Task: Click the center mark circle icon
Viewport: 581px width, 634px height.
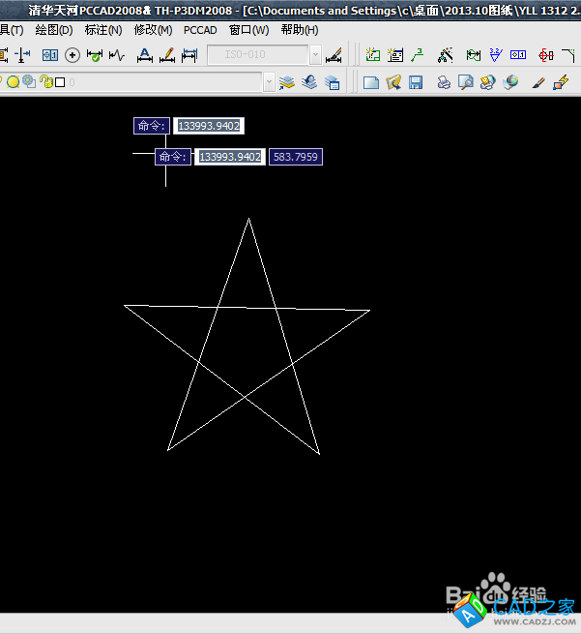Action: [72, 55]
